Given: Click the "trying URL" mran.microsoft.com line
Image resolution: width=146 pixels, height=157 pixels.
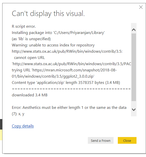Looking at the screenshot, I should 64,70.
